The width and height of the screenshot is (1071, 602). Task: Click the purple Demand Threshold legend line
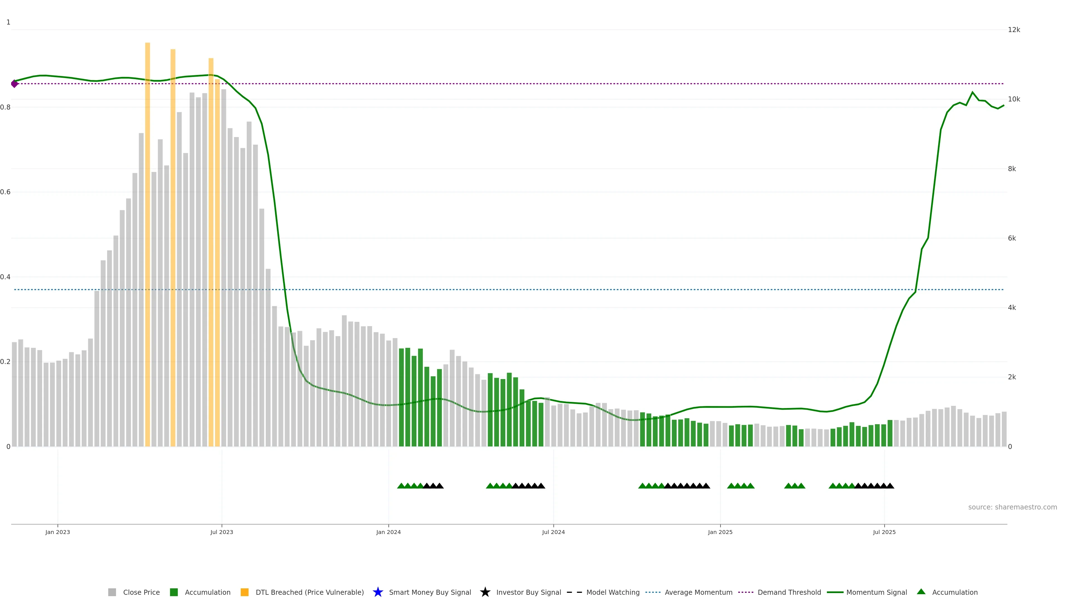(746, 592)
